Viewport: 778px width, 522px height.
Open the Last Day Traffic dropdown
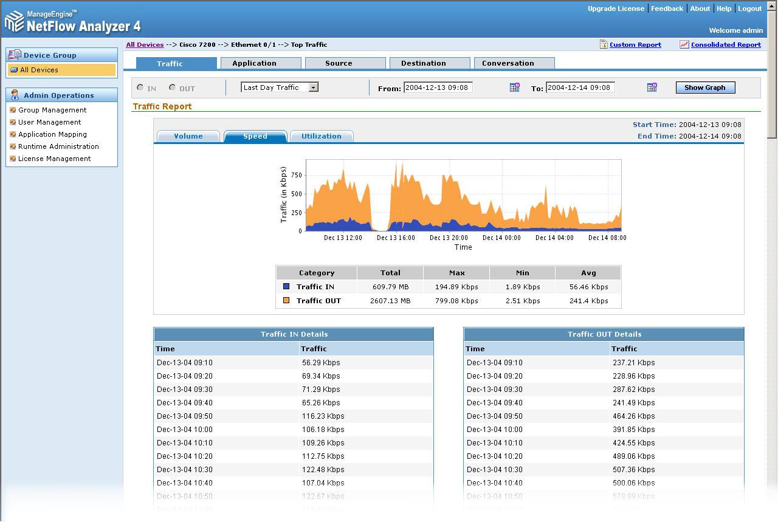pyautogui.click(x=280, y=88)
